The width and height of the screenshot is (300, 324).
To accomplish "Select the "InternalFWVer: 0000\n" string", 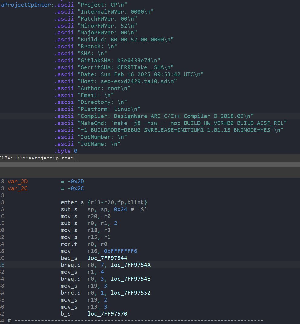I will click(x=116, y=12).
